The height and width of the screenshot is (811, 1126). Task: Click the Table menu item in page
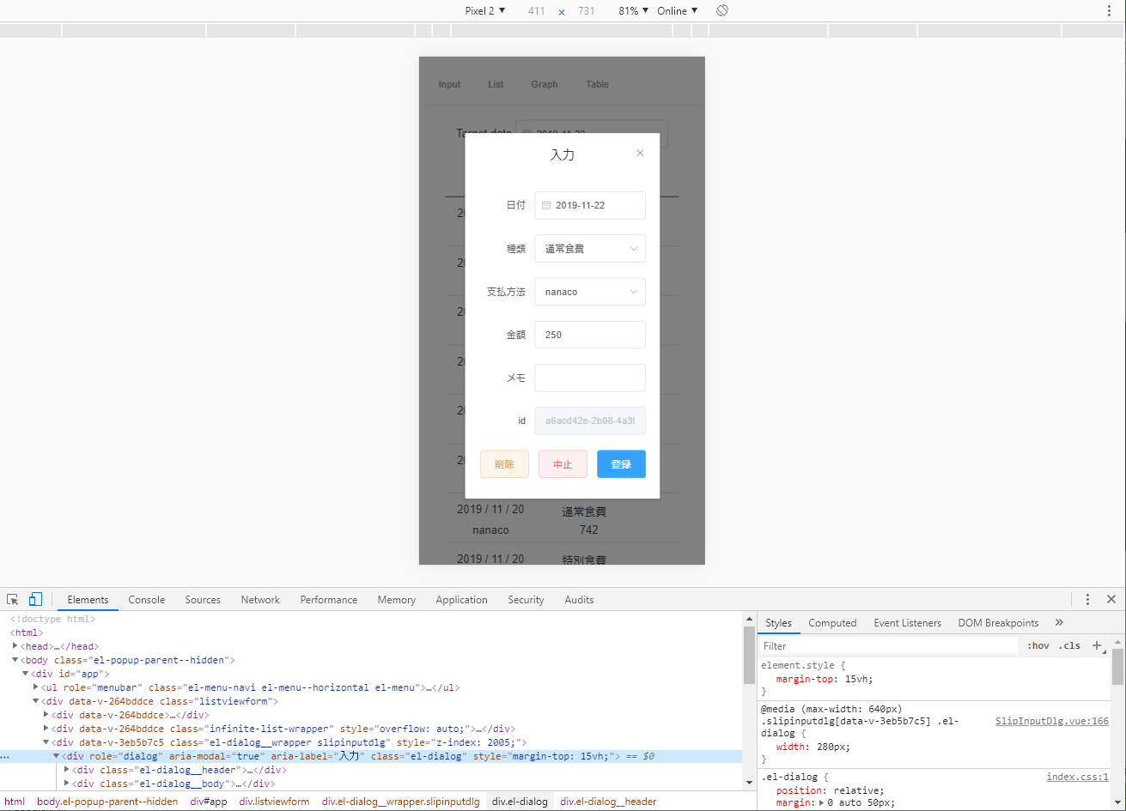click(597, 84)
